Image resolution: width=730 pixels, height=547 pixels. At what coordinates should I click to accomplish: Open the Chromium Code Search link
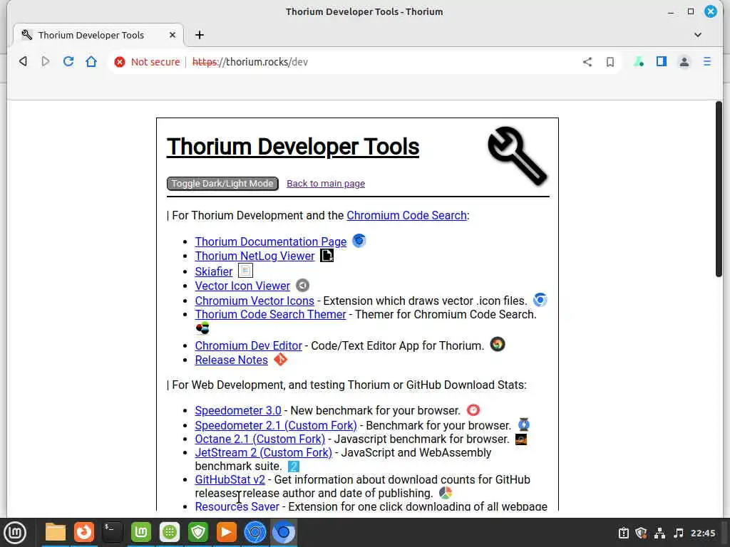(406, 215)
